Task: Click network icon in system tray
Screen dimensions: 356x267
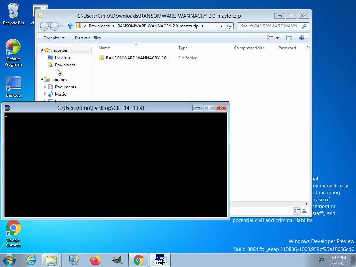Action: tap(321, 260)
